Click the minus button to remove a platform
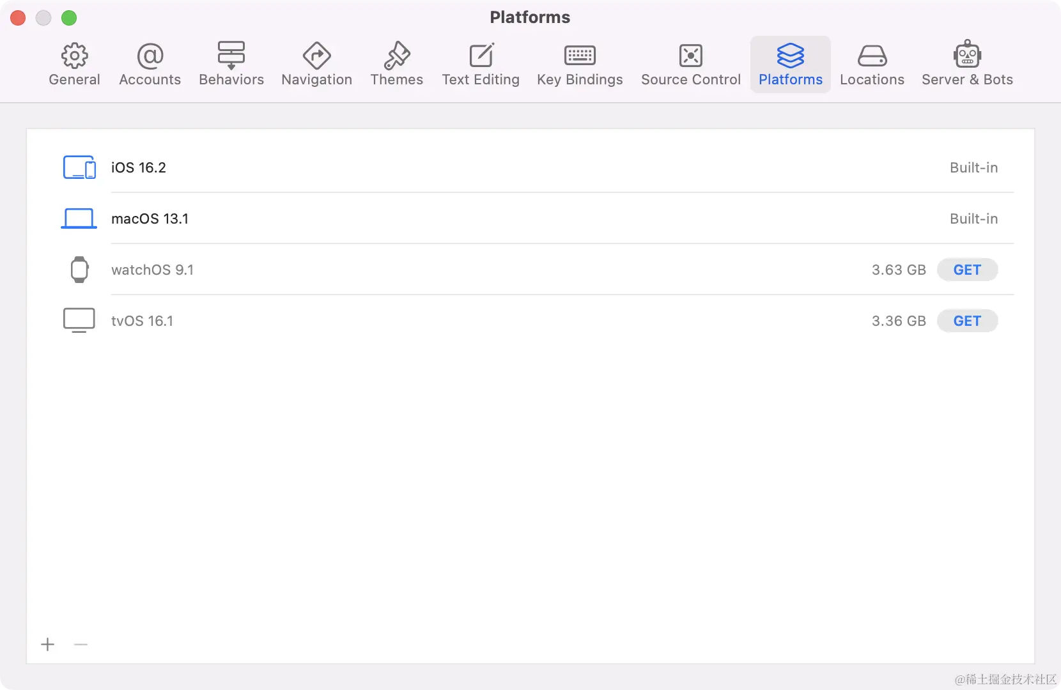The image size is (1061, 690). point(81,644)
